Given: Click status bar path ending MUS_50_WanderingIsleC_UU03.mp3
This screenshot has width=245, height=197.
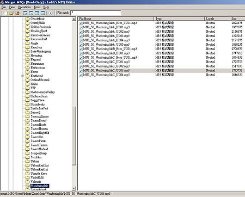Looking at the screenshot, I should (x=55, y=194).
